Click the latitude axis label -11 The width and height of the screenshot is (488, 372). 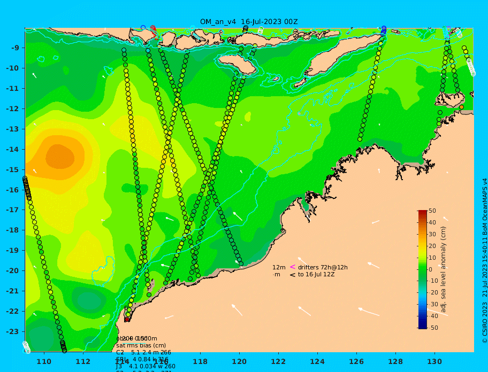point(13,89)
